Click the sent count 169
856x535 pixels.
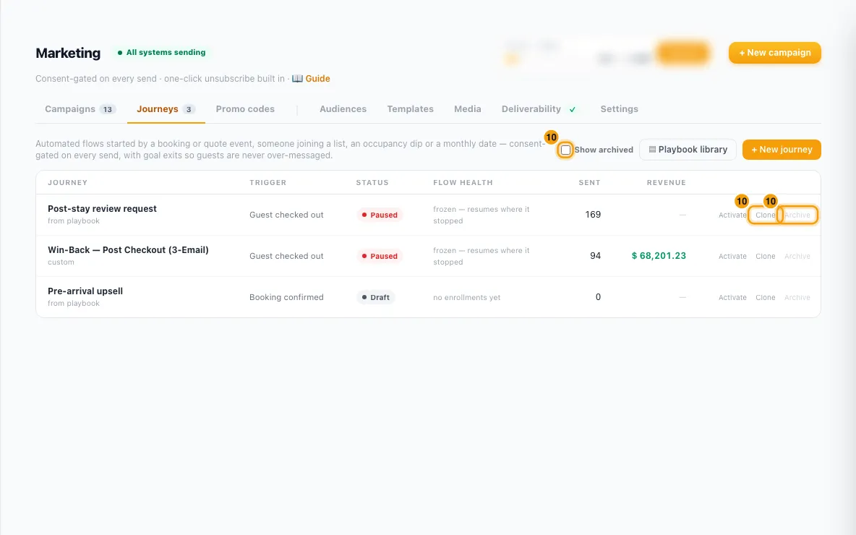[x=593, y=215]
